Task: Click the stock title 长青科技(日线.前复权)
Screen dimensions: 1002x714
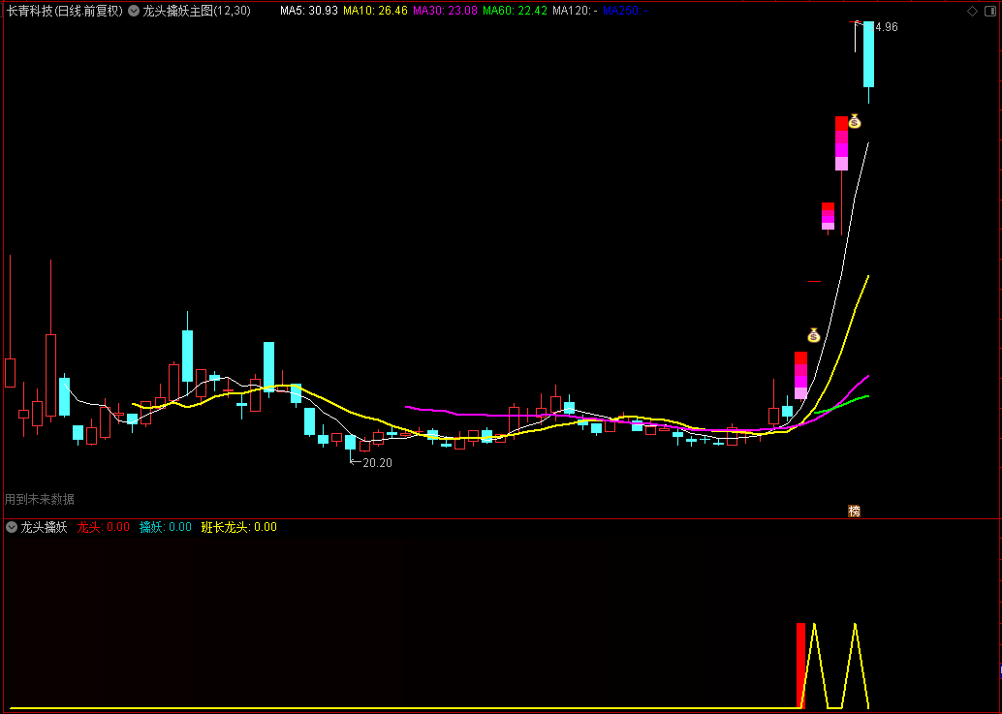Action: pyautogui.click(x=65, y=11)
